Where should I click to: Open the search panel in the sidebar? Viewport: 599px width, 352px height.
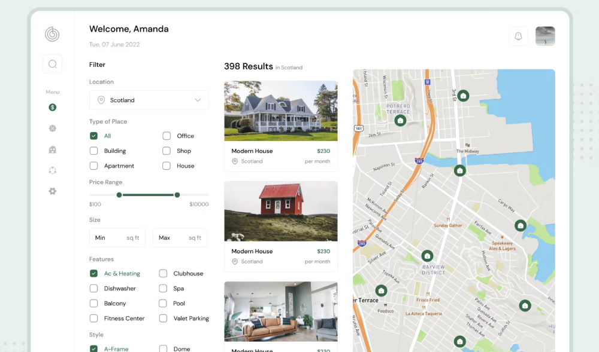[x=53, y=64]
